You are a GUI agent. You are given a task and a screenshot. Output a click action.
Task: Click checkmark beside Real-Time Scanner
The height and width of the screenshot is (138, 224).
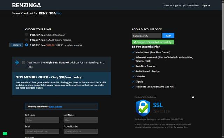click(x=133, y=66)
